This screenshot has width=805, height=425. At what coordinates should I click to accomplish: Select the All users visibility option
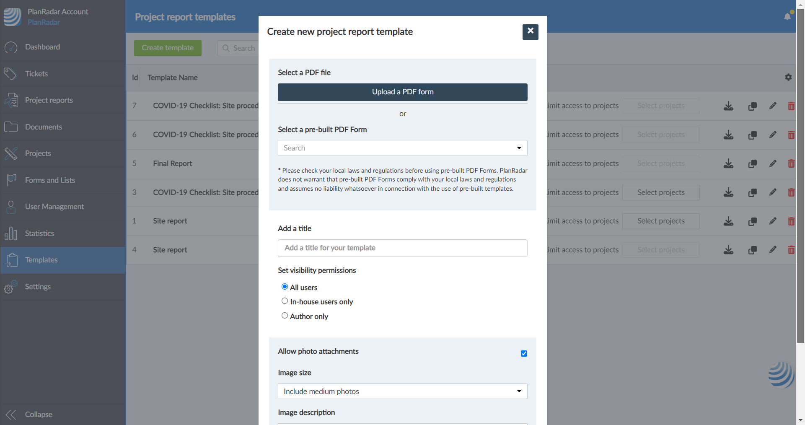coord(285,287)
